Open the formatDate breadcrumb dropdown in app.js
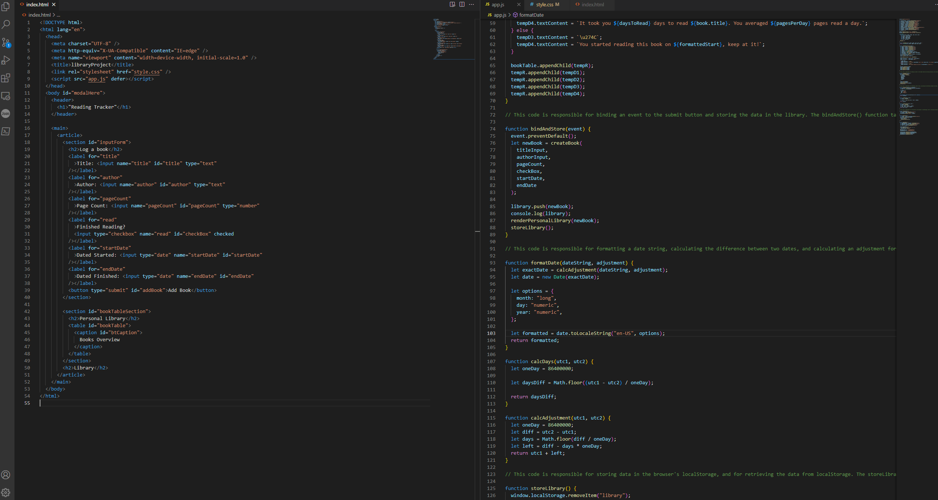 [x=531, y=15]
